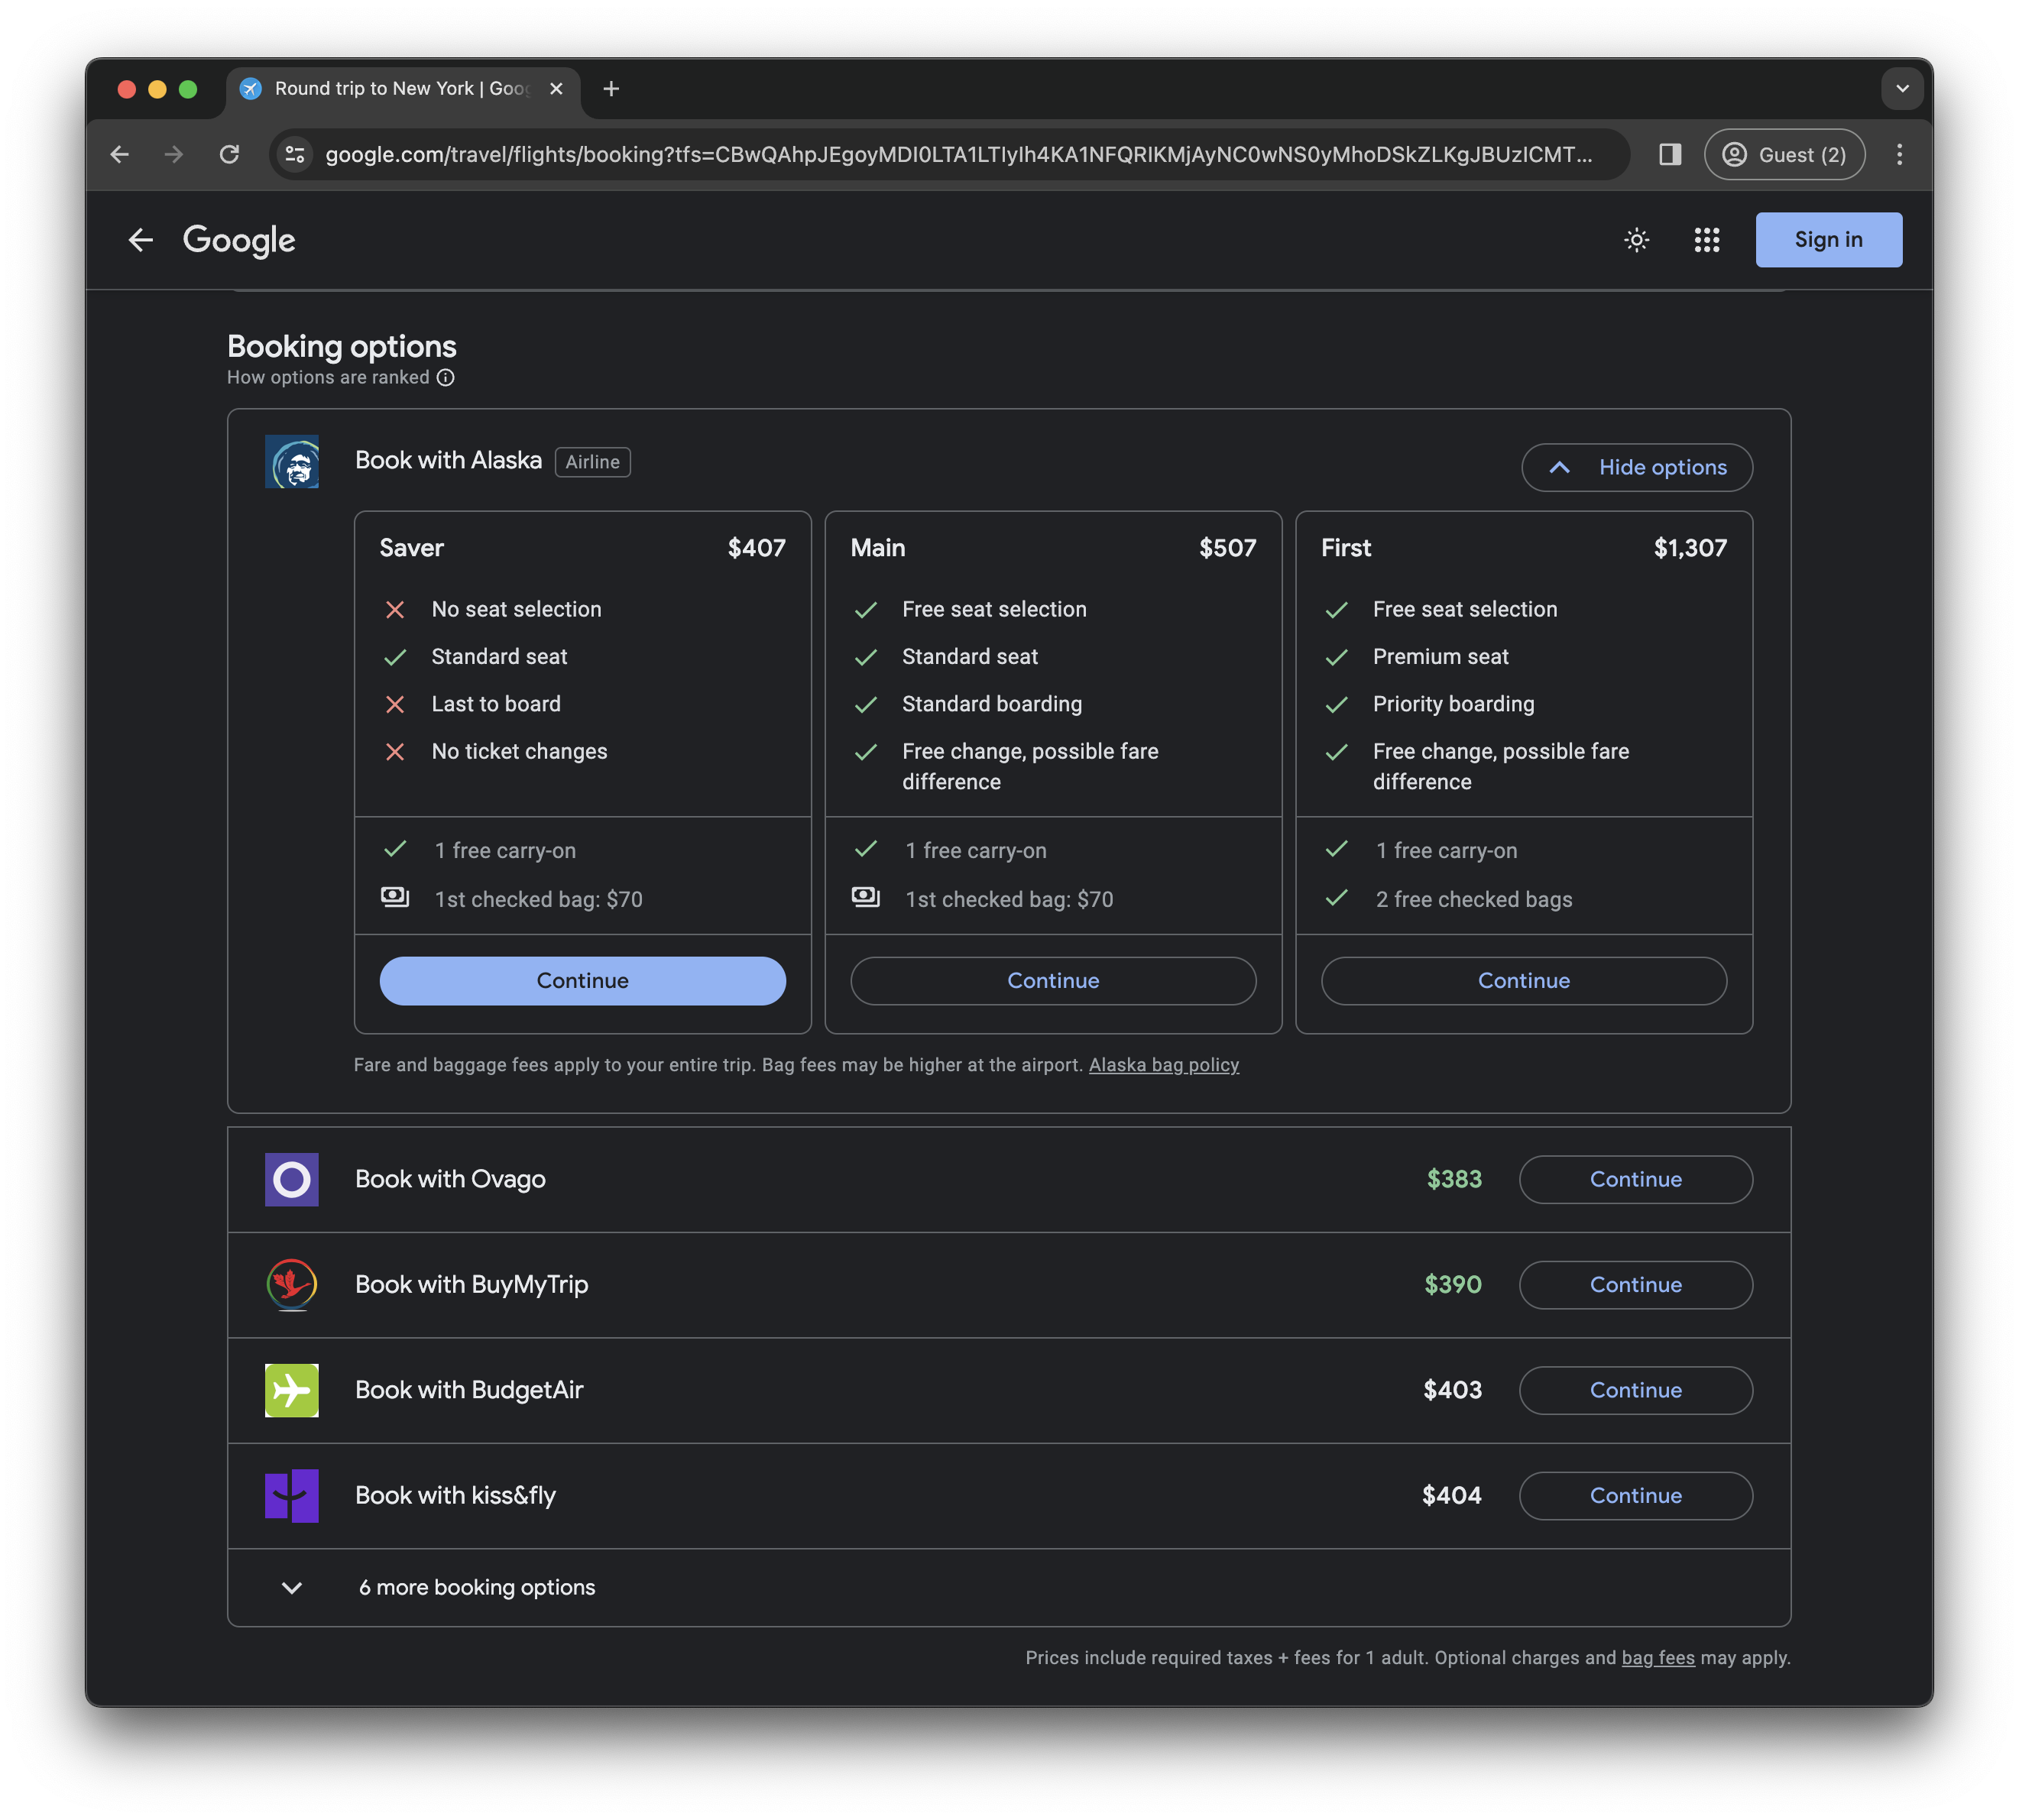Image resolution: width=2019 pixels, height=1820 pixels.
Task: Click the address bar URL field
Action: [958, 154]
